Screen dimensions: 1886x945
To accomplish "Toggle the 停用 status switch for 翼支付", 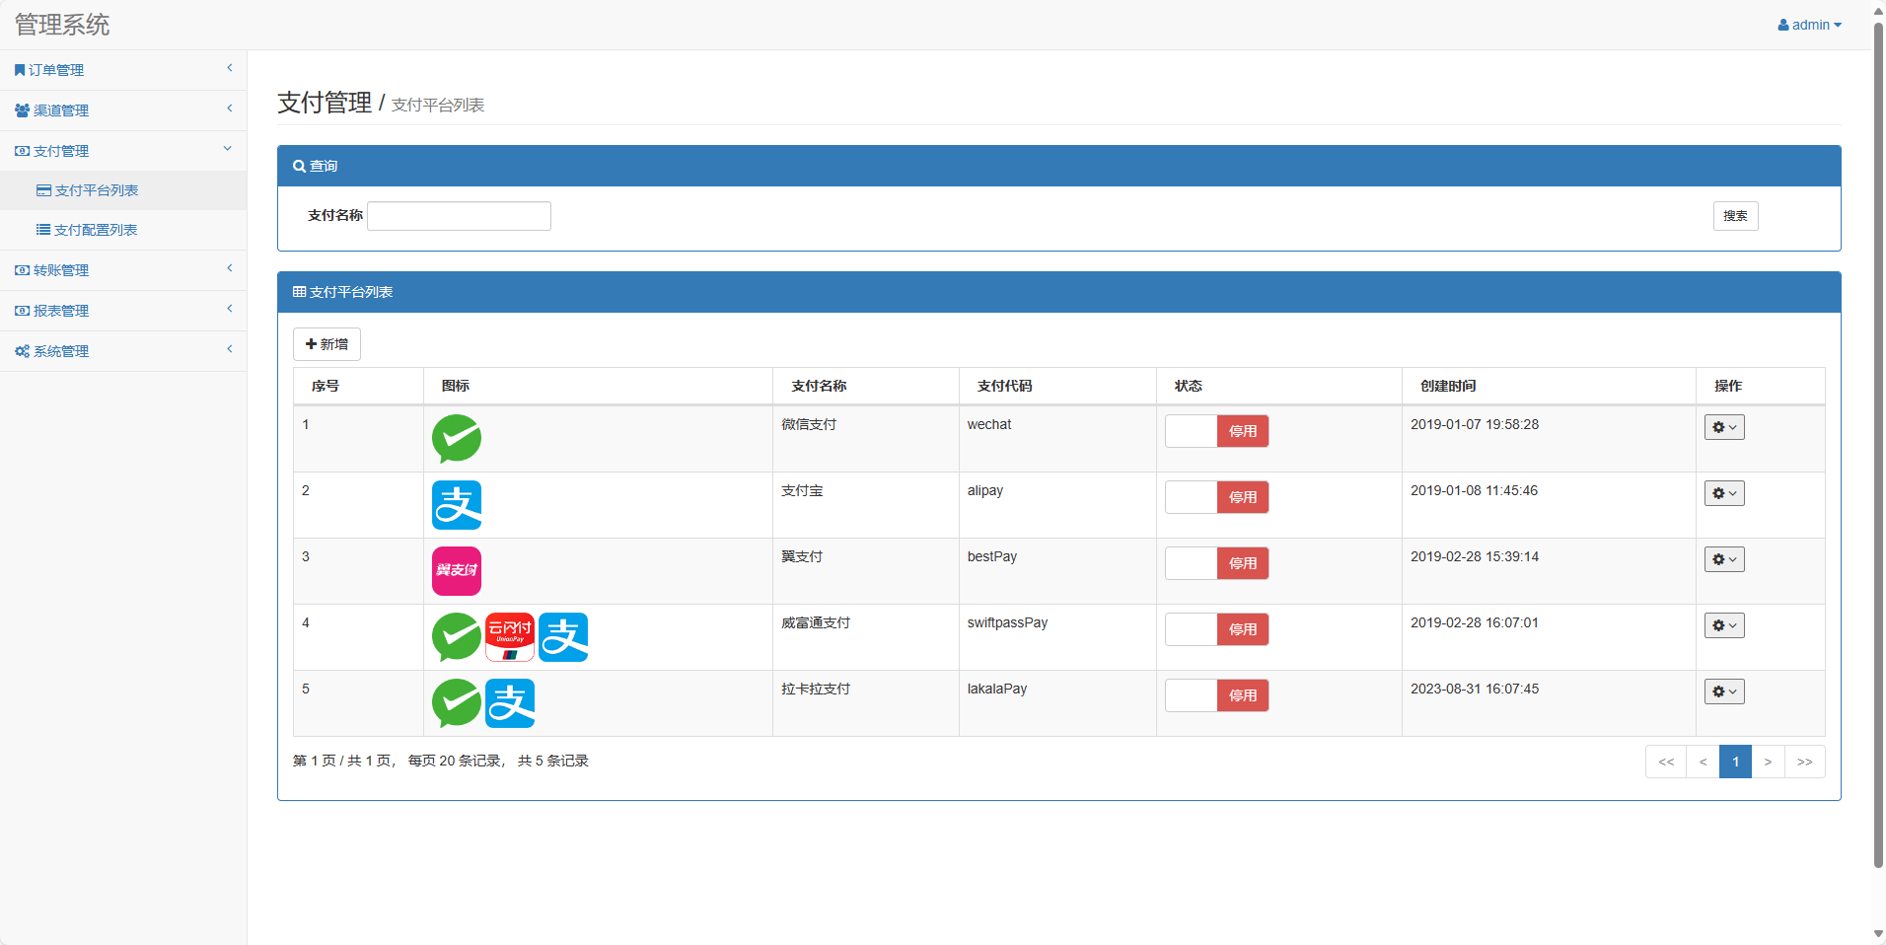I will (x=1217, y=563).
